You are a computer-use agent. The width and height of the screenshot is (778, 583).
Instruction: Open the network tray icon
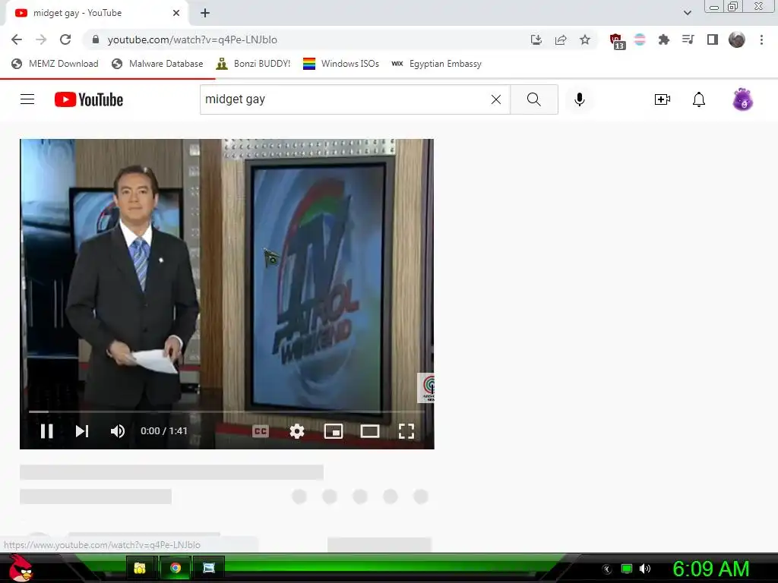[x=627, y=569]
